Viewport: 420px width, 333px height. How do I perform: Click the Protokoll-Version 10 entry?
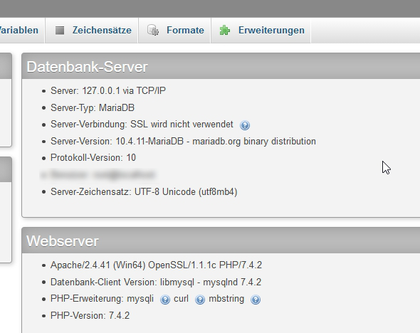[93, 158]
